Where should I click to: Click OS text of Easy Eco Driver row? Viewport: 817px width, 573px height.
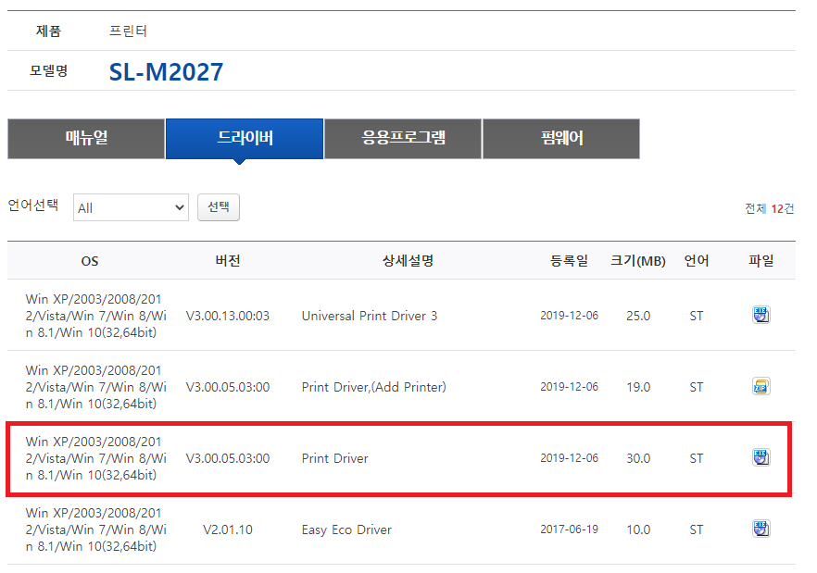pyautogui.click(x=96, y=529)
